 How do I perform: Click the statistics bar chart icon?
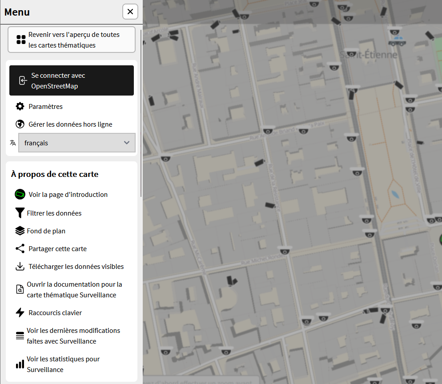tap(20, 364)
